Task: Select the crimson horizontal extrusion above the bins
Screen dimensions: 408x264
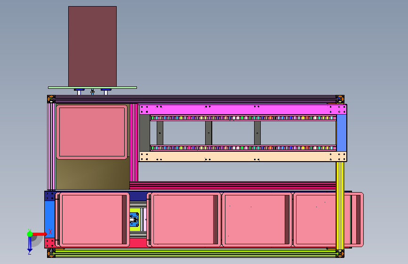Action: [x=232, y=185]
